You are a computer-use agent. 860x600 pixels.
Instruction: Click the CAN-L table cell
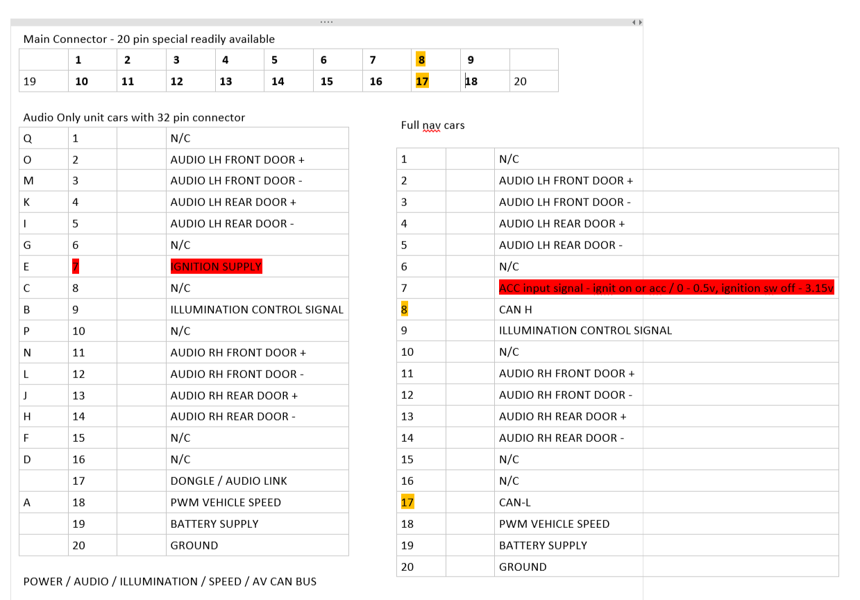tap(514, 502)
